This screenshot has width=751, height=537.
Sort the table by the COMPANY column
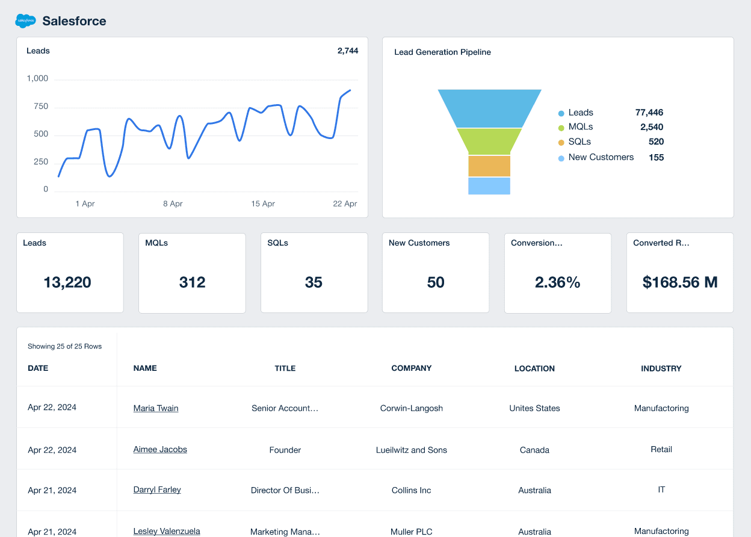point(411,368)
